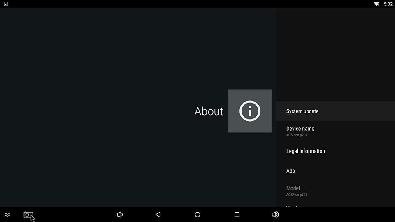Tap the home circle navigation button
The width and height of the screenshot is (395, 222).
(197, 215)
